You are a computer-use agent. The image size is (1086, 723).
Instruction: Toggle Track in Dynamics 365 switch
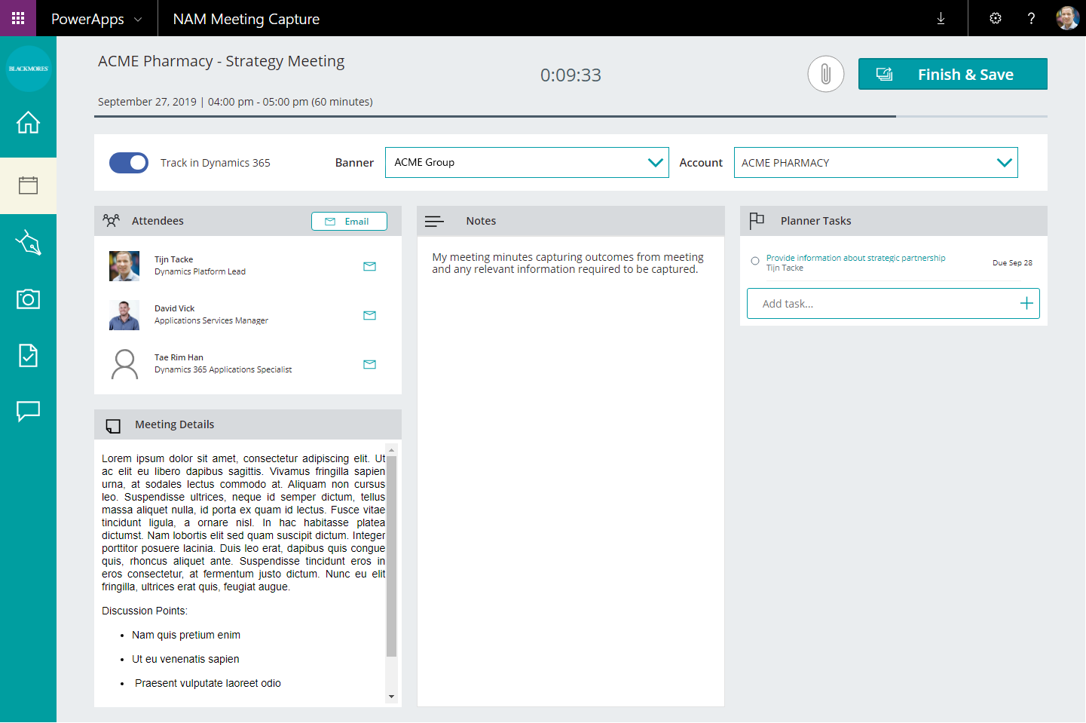tap(129, 163)
